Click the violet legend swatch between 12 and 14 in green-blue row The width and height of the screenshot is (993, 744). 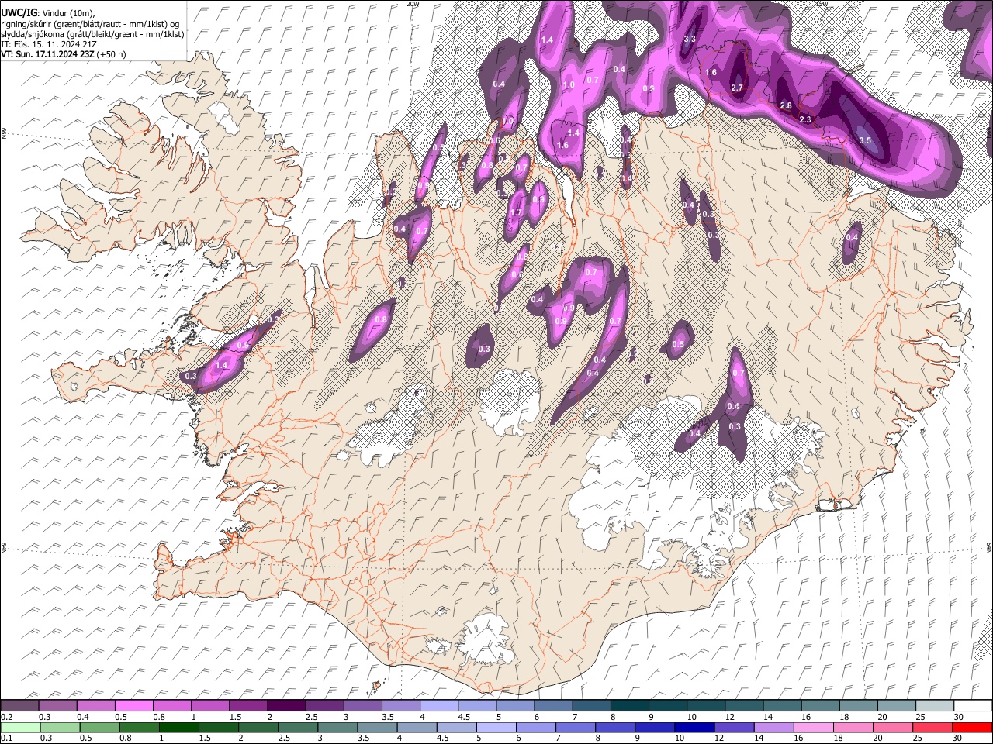(x=733, y=728)
